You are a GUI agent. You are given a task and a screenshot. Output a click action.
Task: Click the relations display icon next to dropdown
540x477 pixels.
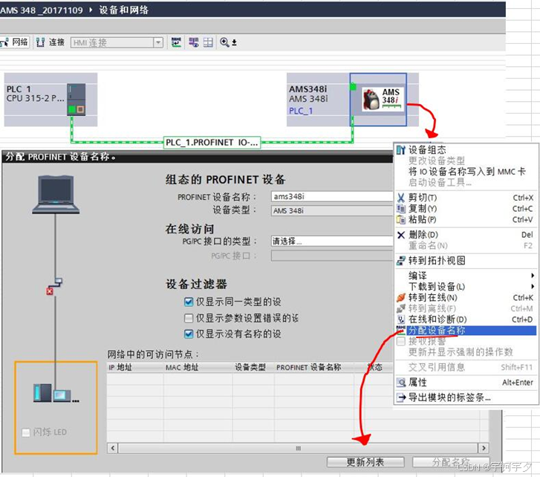[176, 42]
